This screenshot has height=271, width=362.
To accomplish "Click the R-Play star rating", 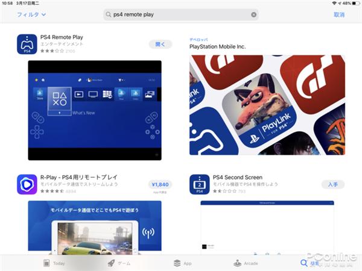I will (x=52, y=191).
